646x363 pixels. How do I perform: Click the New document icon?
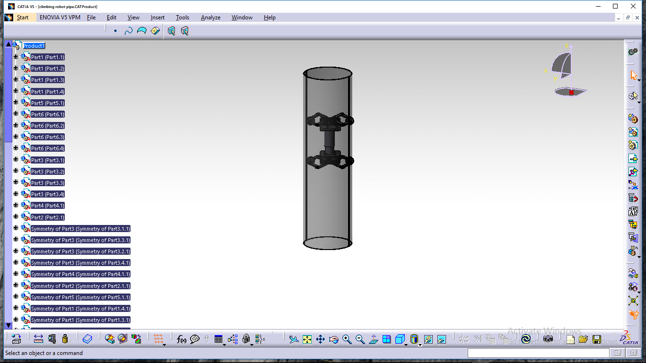(x=571, y=339)
